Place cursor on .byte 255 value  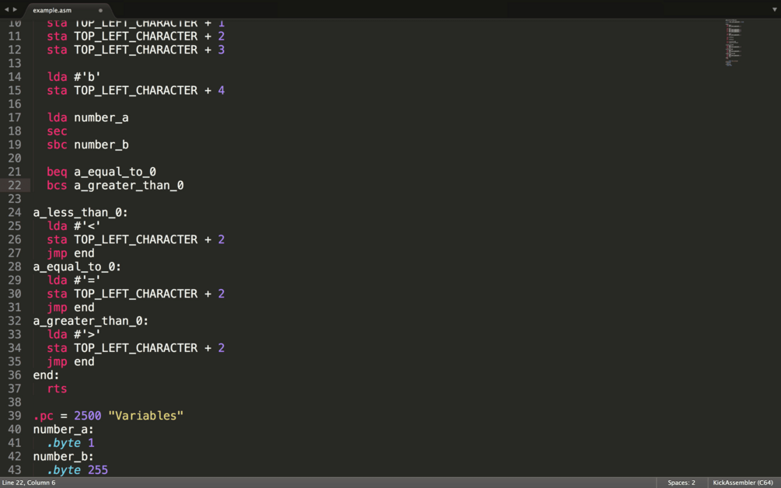pyautogui.click(x=98, y=470)
